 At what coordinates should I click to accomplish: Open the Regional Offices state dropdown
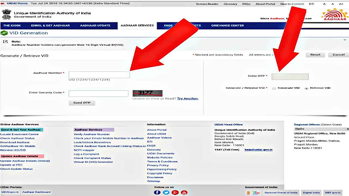point(321,129)
